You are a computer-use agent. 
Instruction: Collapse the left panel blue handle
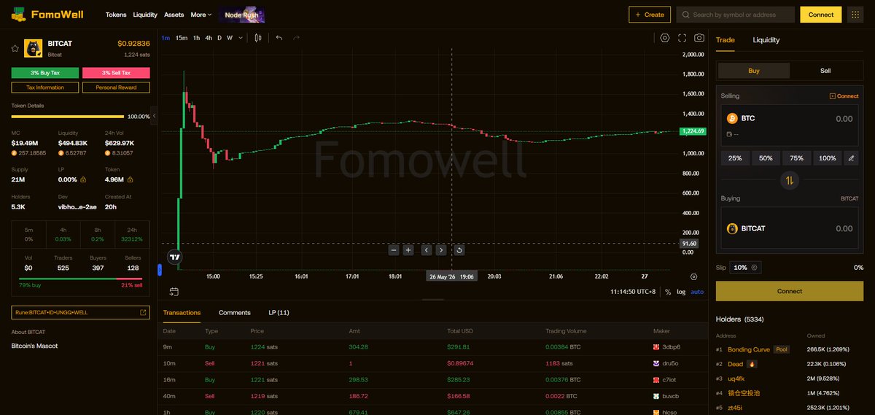[x=160, y=270]
